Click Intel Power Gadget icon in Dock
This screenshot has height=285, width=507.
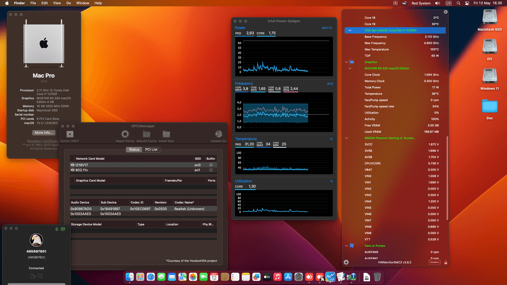tap(330, 277)
